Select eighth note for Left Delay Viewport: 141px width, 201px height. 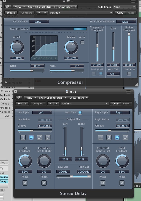point(40,137)
